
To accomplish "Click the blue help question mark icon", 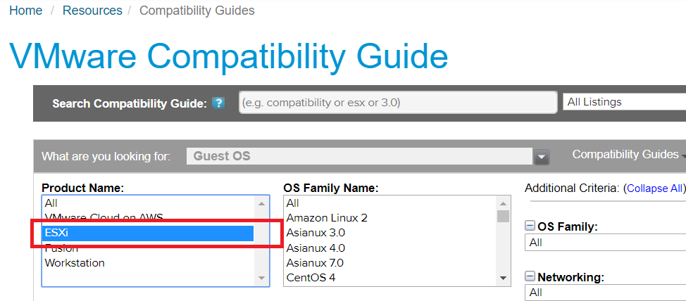I will 218,103.
